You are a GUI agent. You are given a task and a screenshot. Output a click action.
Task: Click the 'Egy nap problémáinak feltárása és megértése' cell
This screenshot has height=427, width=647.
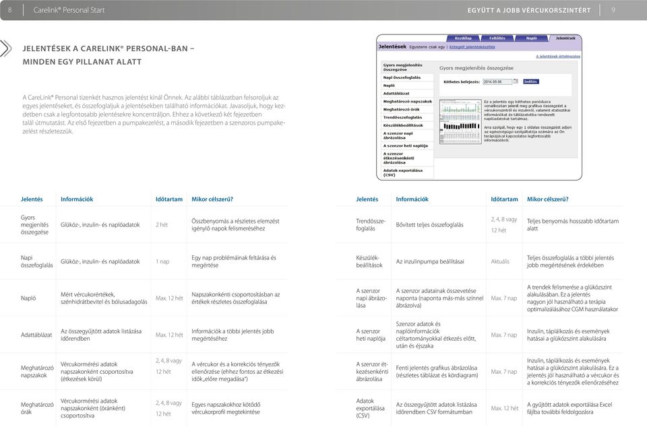click(234, 261)
